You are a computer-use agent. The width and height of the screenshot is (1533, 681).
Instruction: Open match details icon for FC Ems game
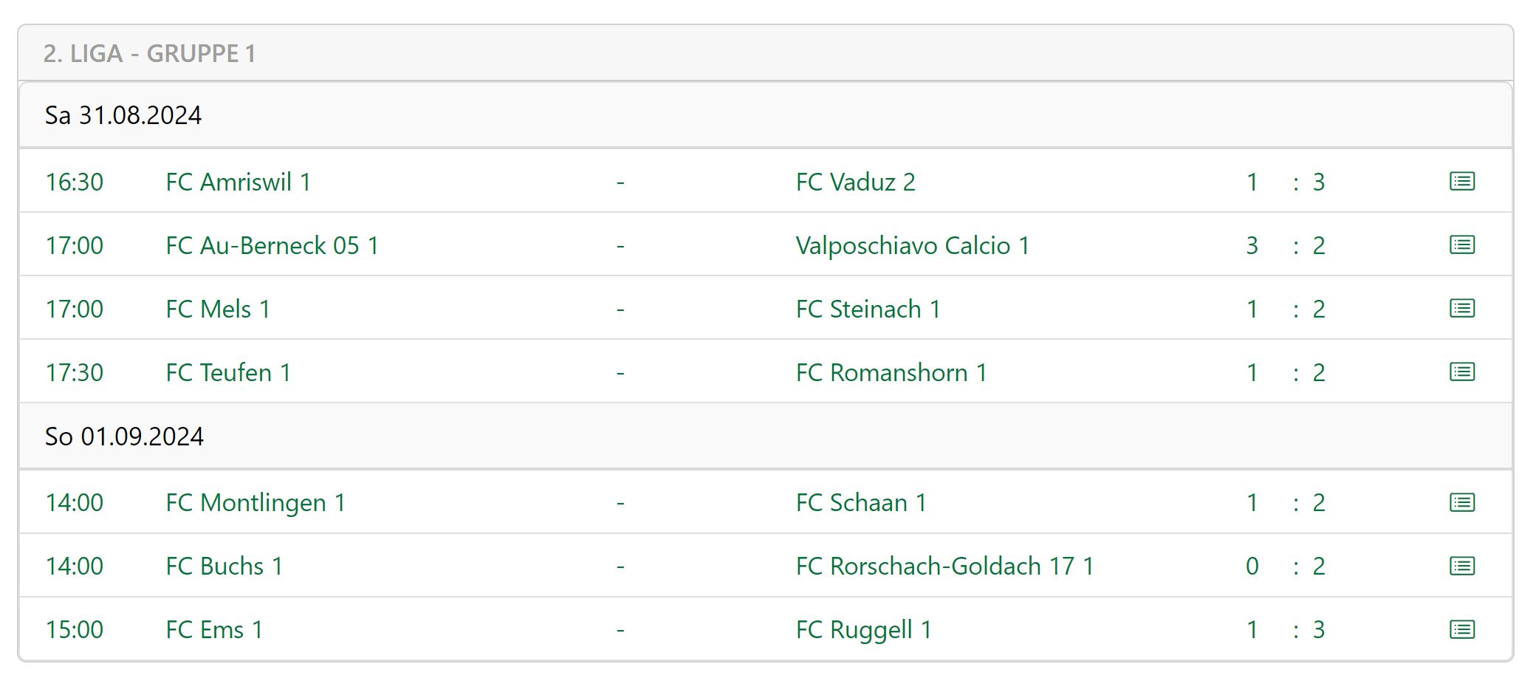(1462, 629)
